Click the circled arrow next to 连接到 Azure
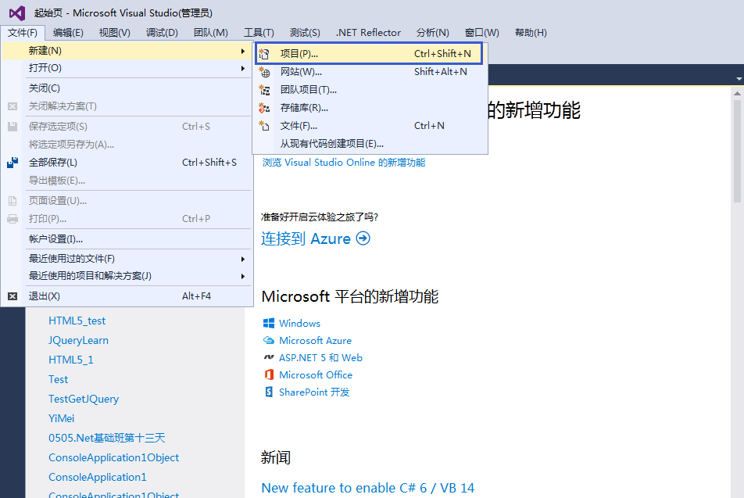 363,238
